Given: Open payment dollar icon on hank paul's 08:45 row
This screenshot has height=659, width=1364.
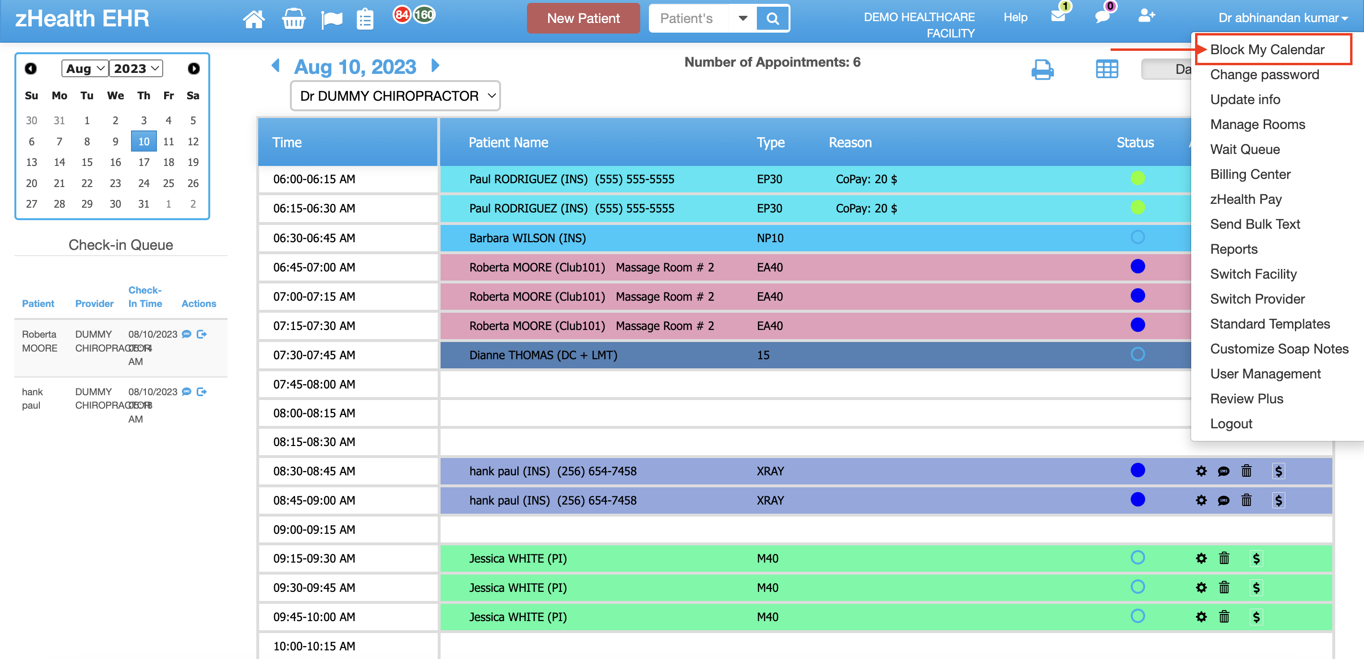Looking at the screenshot, I should click(x=1279, y=500).
